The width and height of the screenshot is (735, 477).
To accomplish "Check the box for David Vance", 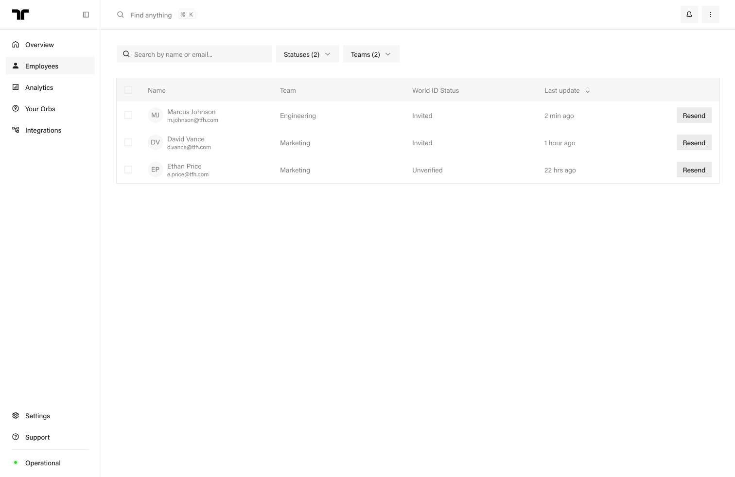I will pyautogui.click(x=128, y=142).
